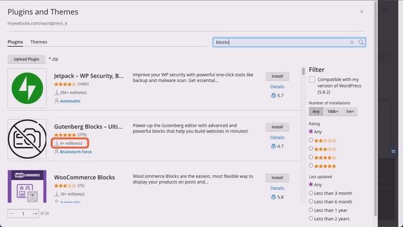Click the Gutenberg Blocks – Ulti... title

pos(88,127)
